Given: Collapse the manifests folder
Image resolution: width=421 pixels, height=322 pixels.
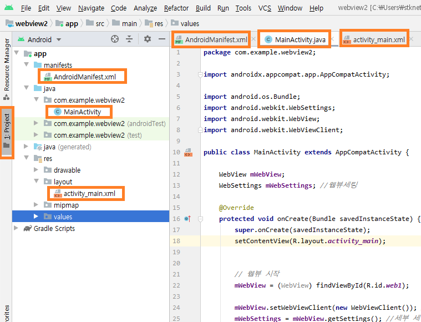Looking at the screenshot, I should (26, 64).
